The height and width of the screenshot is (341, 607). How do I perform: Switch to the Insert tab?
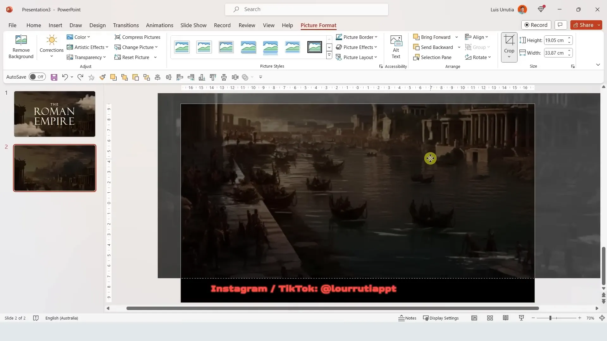pyautogui.click(x=55, y=25)
